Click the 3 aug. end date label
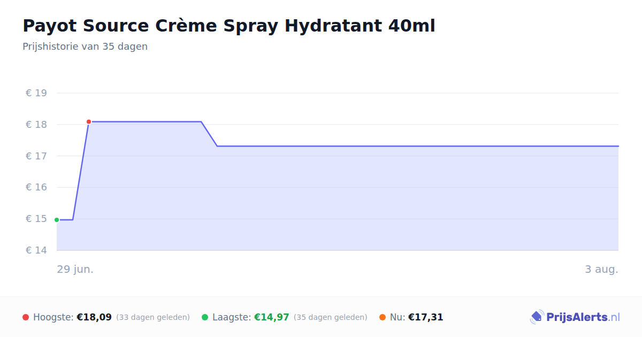This screenshot has height=337, width=642. [601, 270]
